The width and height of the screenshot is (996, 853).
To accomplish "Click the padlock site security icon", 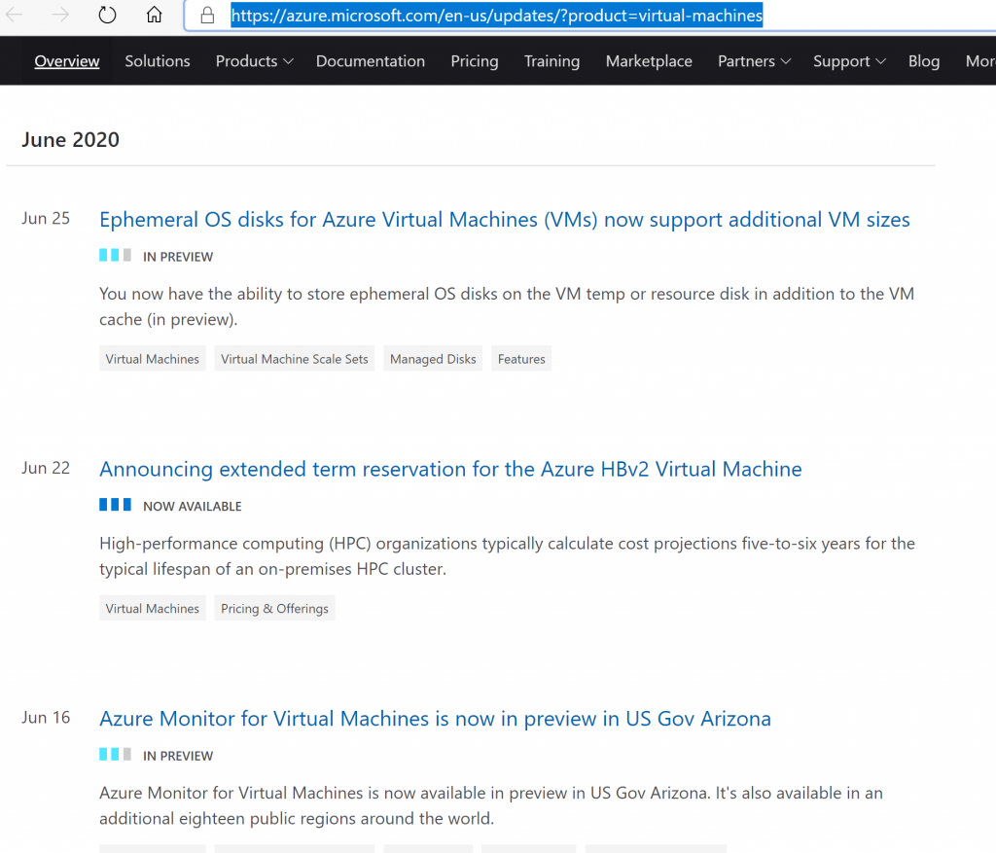I will click(206, 16).
